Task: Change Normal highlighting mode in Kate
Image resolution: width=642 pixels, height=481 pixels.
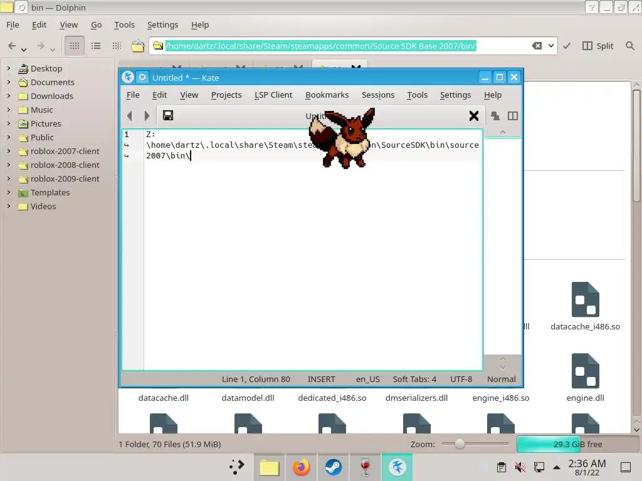Action: (501, 379)
